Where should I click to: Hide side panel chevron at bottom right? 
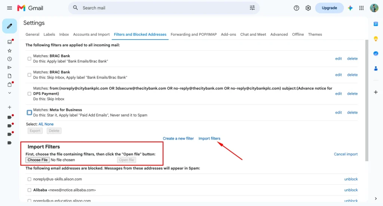(x=376, y=199)
